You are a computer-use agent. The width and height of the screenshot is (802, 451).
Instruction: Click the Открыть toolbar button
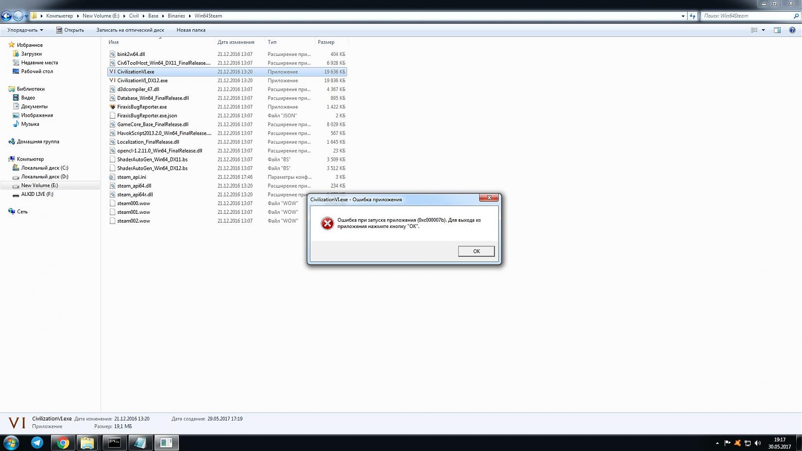(70, 30)
